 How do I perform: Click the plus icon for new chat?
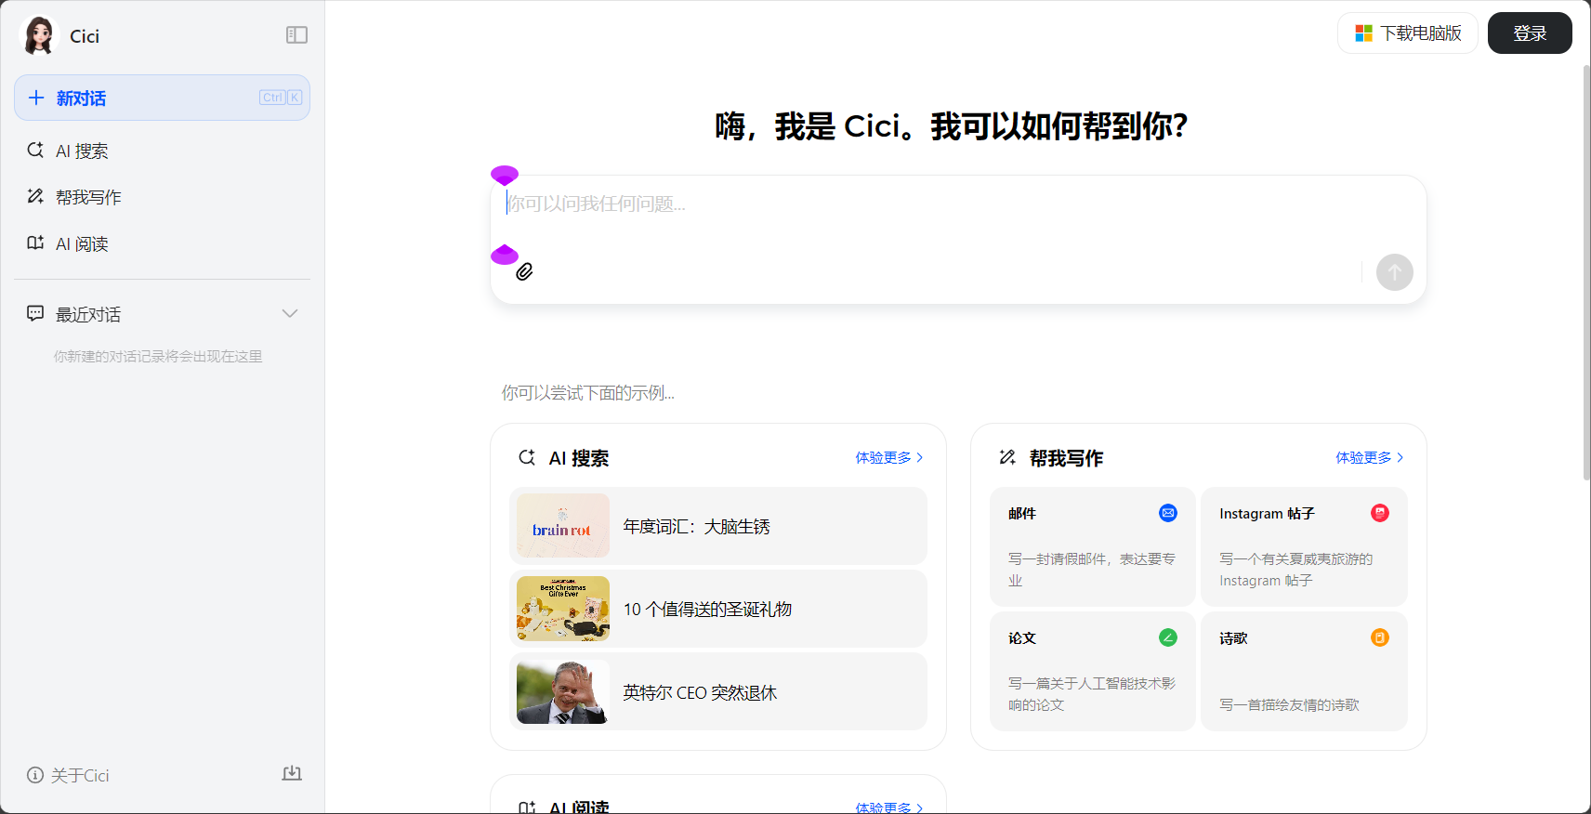click(36, 98)
